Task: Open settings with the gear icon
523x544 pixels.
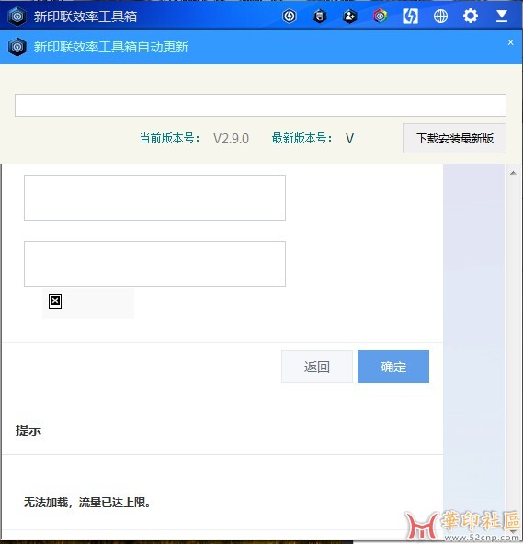Action: click(x=471, y=16)
